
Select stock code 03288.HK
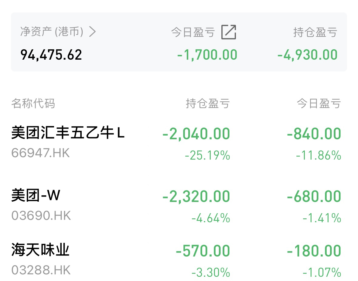41,270
